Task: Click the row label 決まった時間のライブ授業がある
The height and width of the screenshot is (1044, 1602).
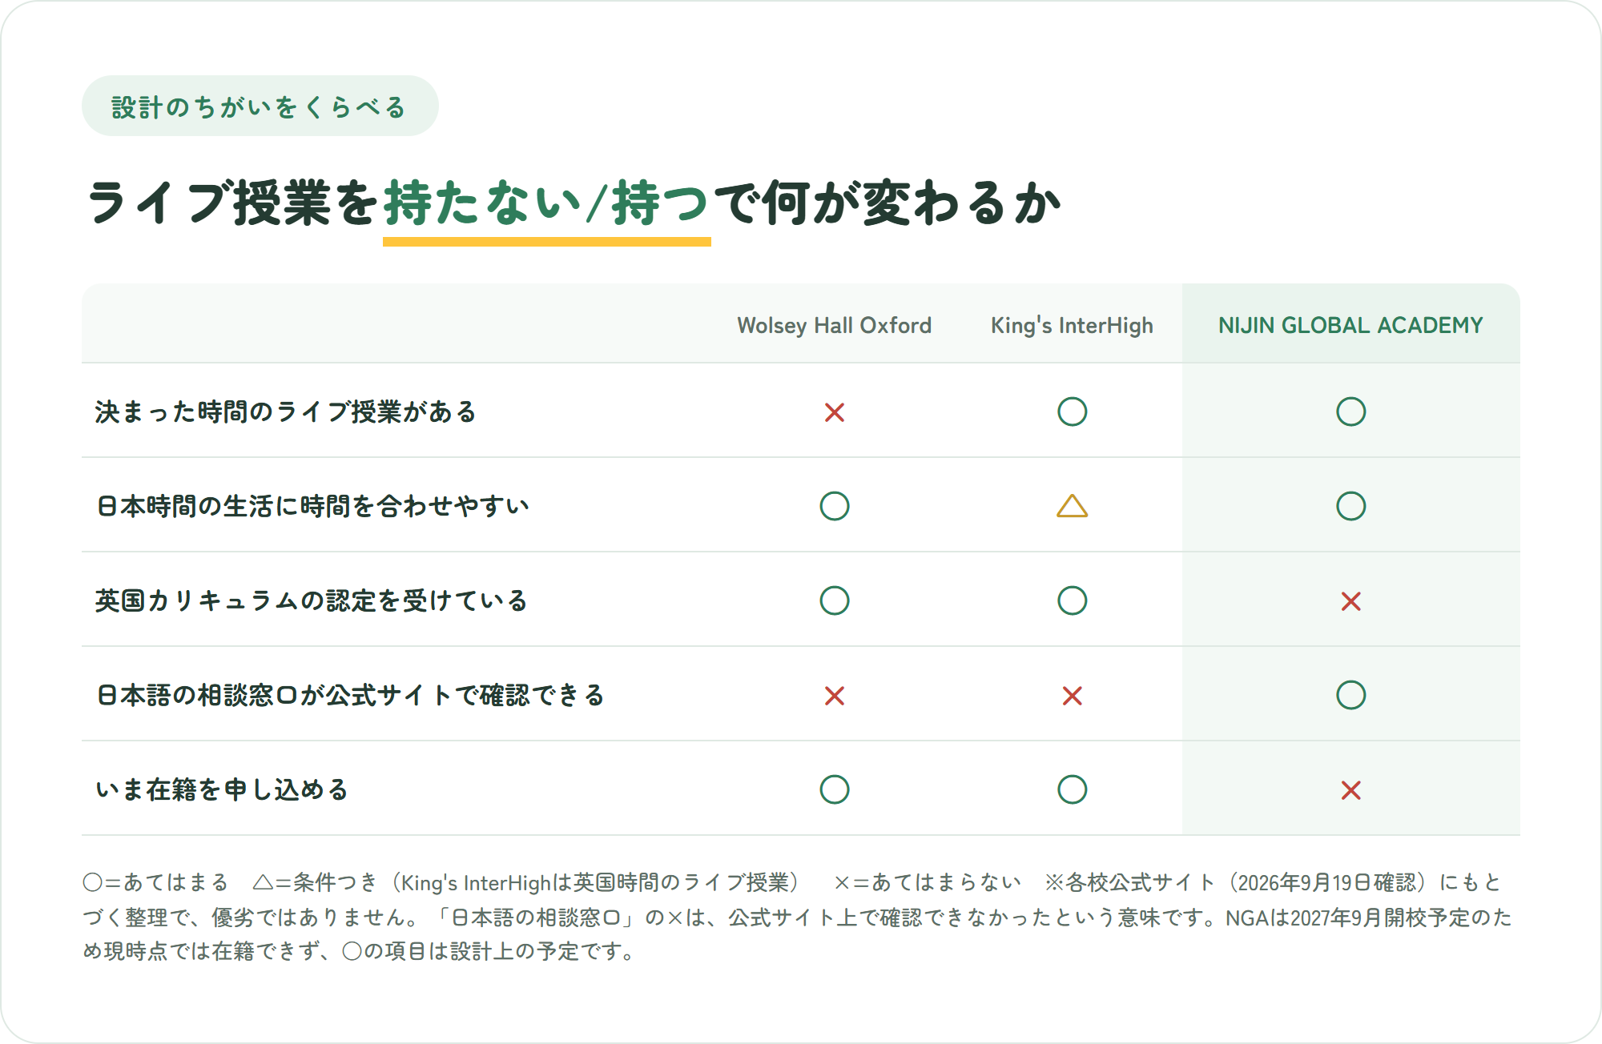Action: pos(286,412)
